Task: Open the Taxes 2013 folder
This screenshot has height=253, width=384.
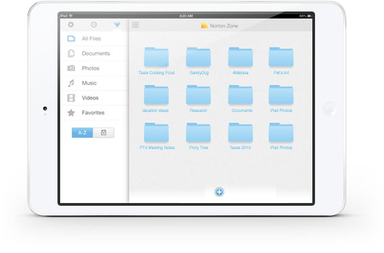Action: [x=240, y=136]
